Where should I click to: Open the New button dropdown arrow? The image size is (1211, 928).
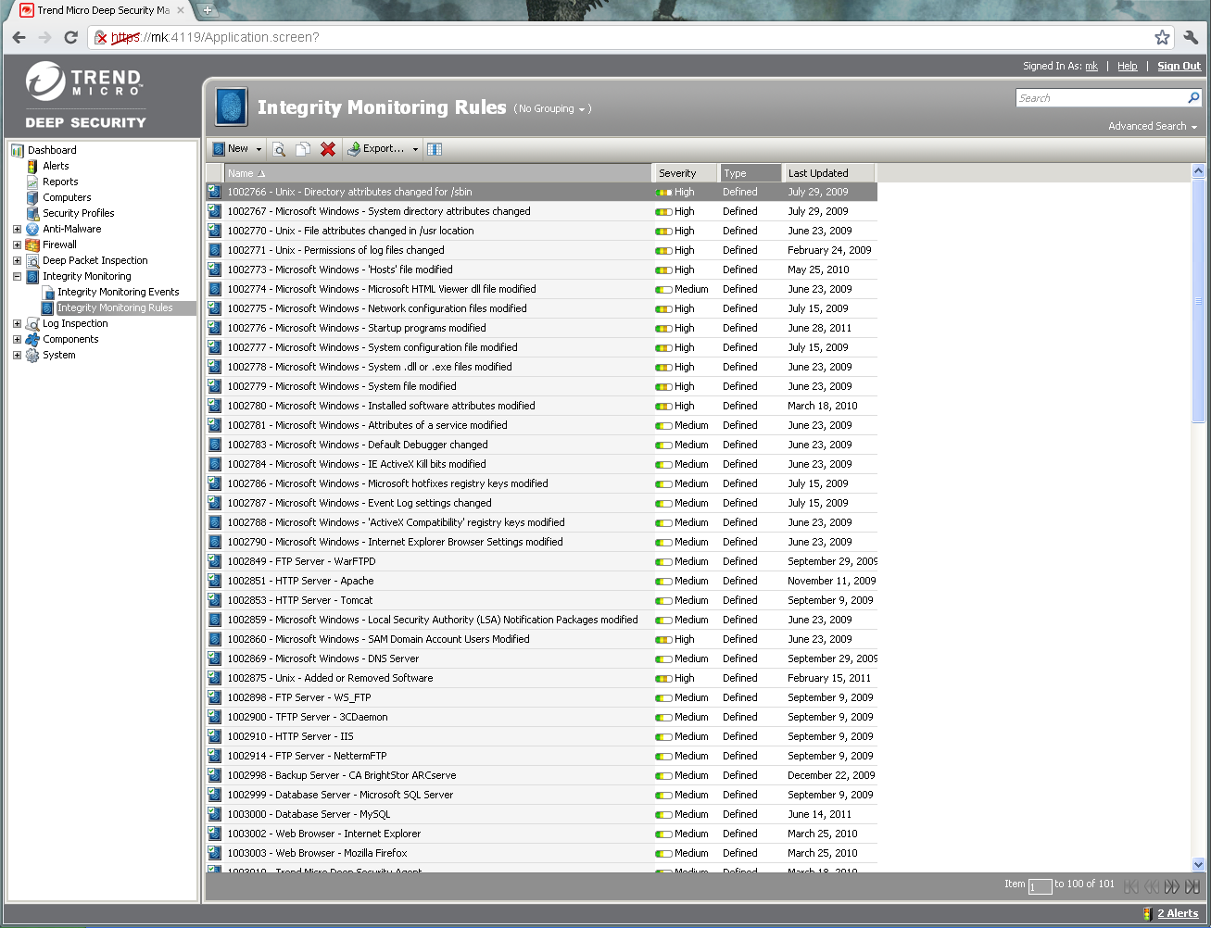click(x=259, y=149)
